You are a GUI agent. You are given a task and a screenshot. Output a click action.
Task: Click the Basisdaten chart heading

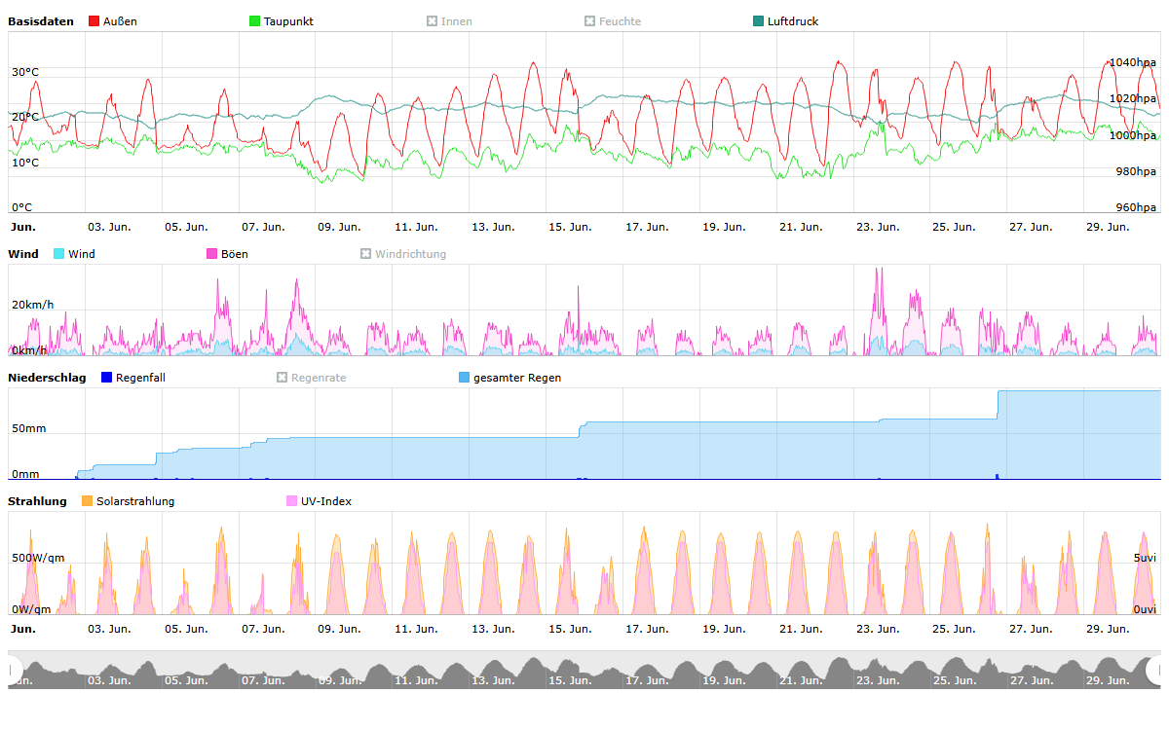(x=41, y=21)
